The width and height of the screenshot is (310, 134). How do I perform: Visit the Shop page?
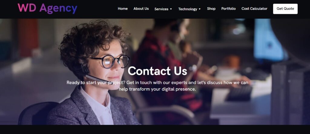click(211, 9)
